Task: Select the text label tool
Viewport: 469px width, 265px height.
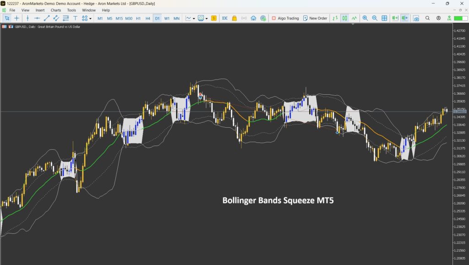Action: coord(75,18)
